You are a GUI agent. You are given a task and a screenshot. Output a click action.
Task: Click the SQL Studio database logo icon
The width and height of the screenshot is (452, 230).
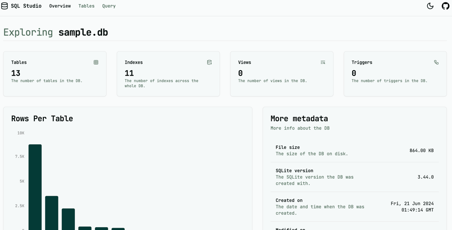pyautogui.click(x=5, y=6)
